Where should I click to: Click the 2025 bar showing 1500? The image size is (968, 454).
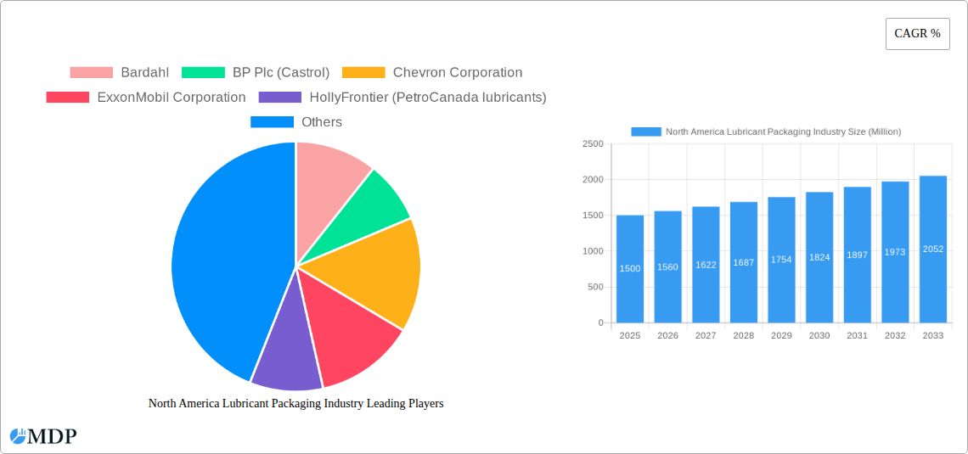[x=630, y=269]
